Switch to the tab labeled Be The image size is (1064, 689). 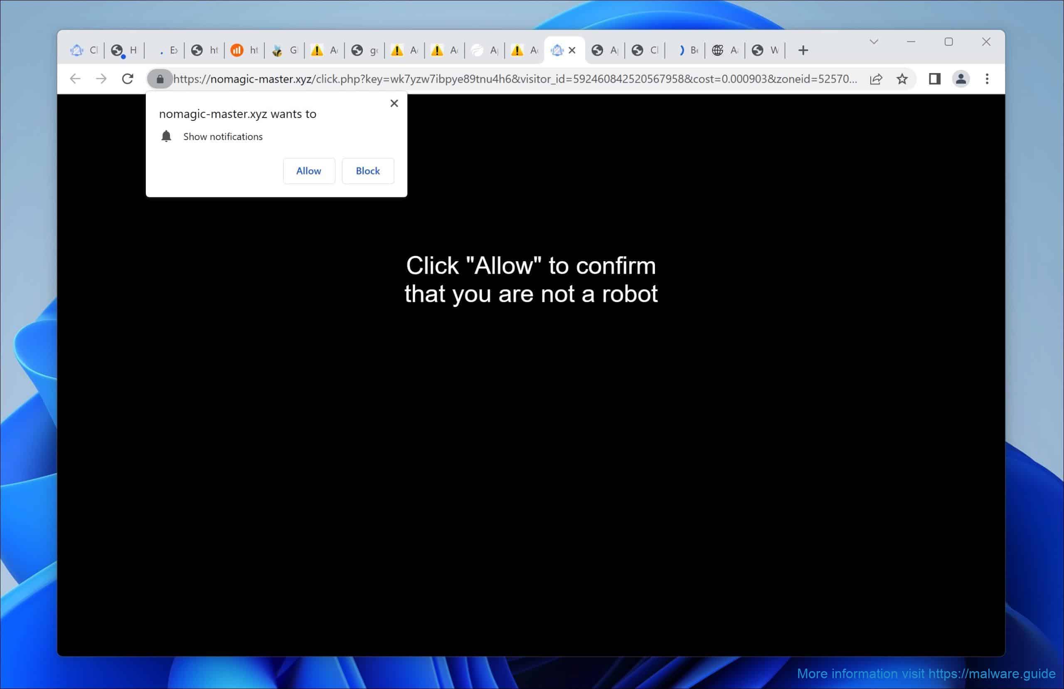[685, 50]
